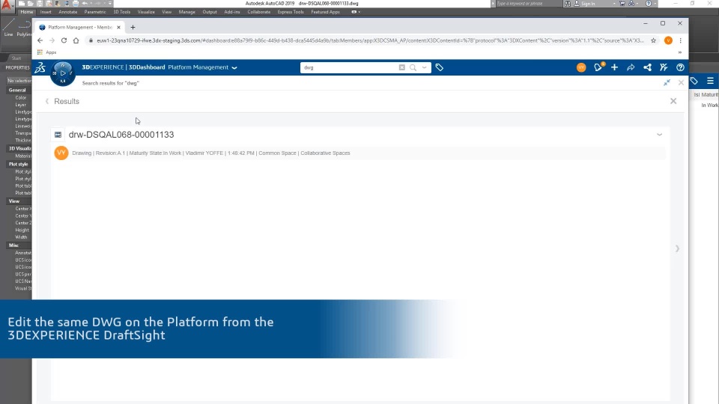Screen dimensions: 719x404
Task: Click browser Home icon
Action: [x=76, y=40]
